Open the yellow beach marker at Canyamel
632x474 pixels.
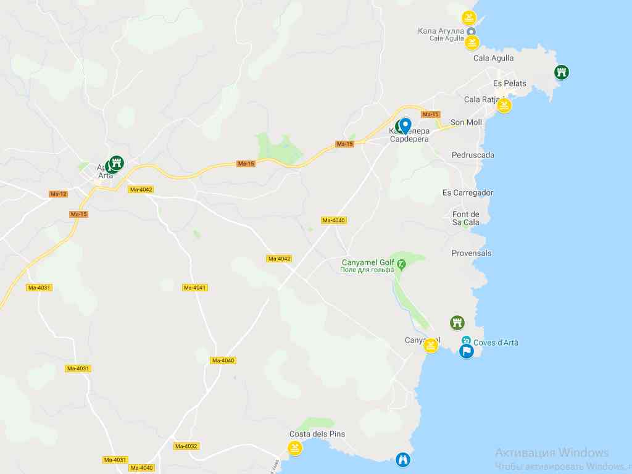[431, 346]
